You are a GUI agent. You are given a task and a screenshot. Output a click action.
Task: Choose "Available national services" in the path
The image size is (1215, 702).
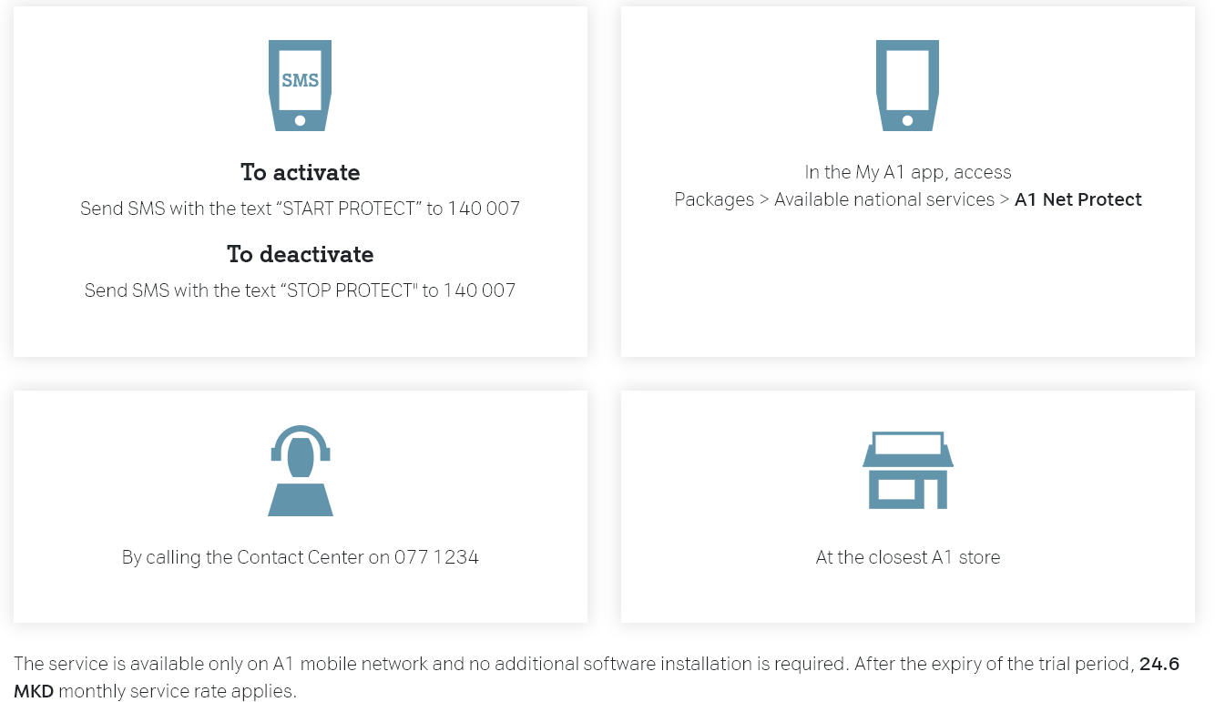coord(883,199)
